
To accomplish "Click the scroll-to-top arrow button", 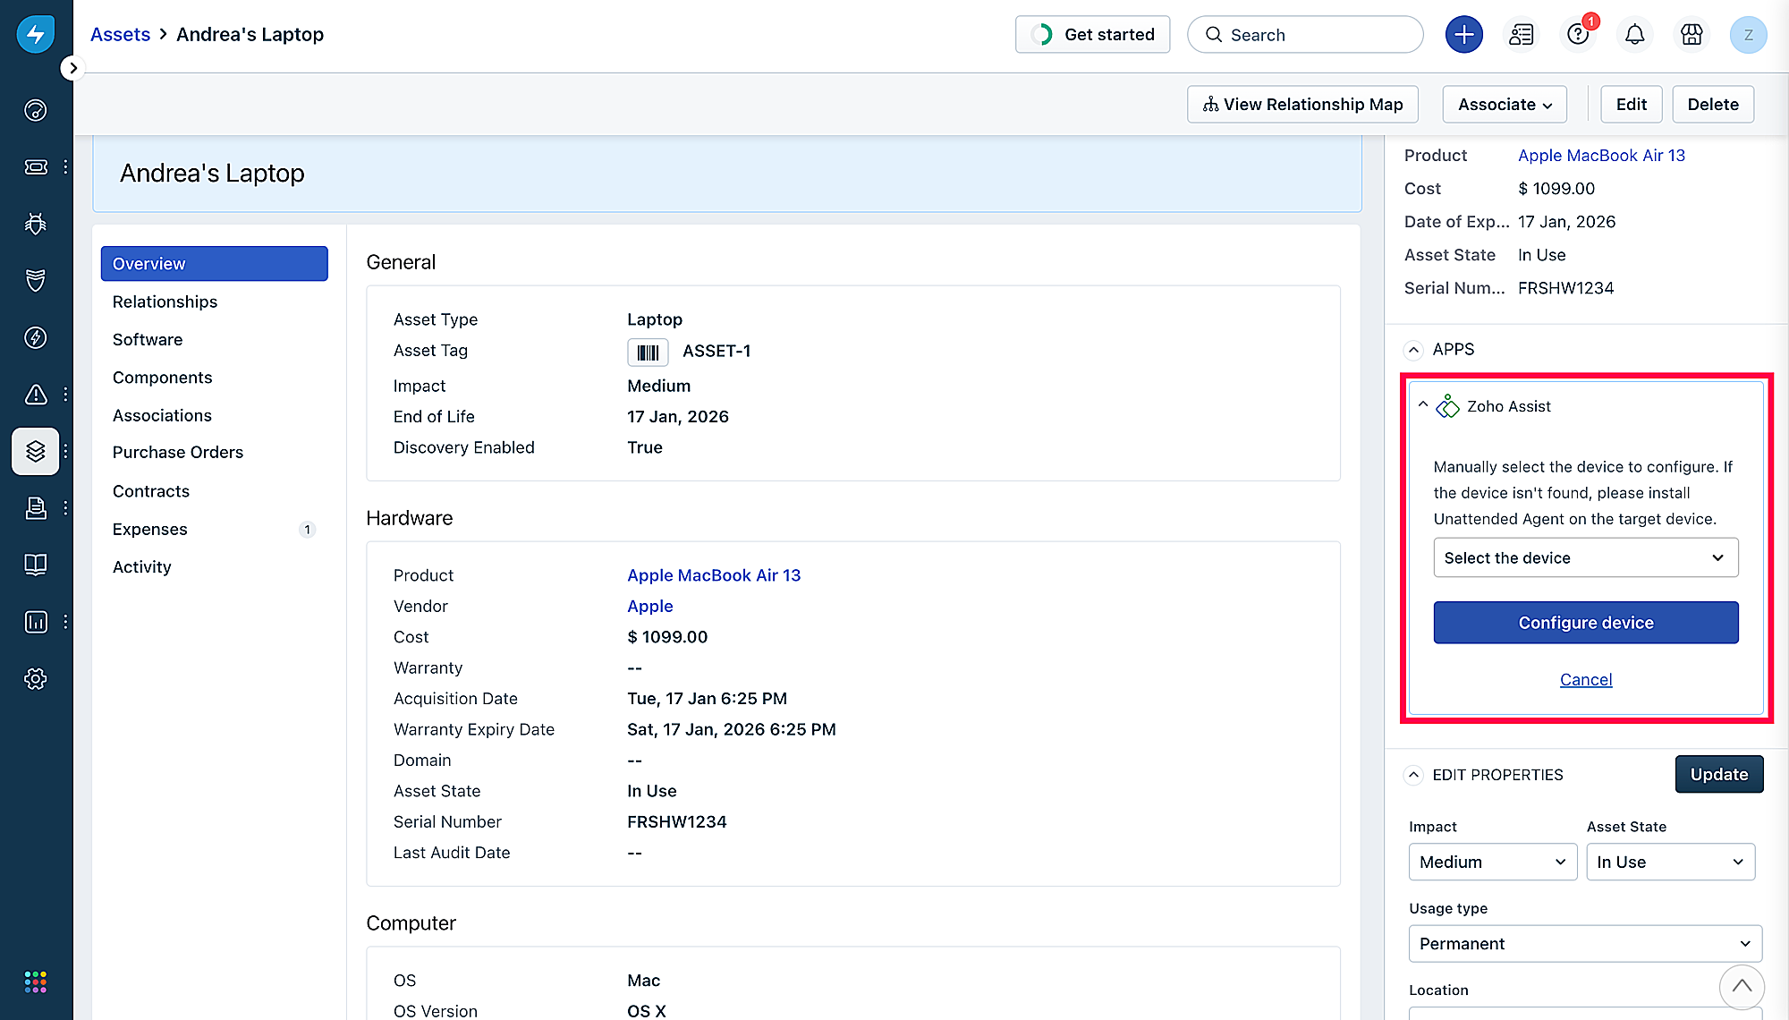I will click(1741, 986).
